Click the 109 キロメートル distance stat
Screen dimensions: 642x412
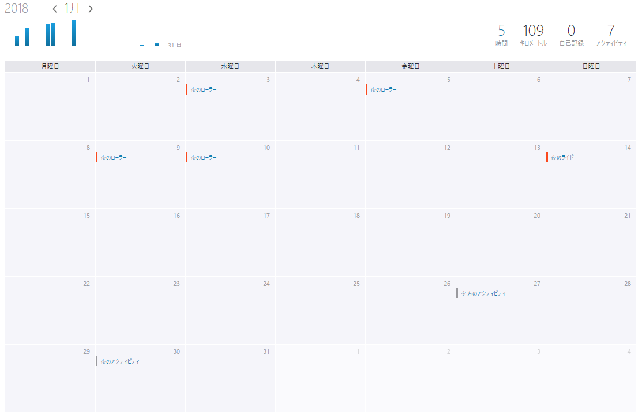click(x=533, y=35)
